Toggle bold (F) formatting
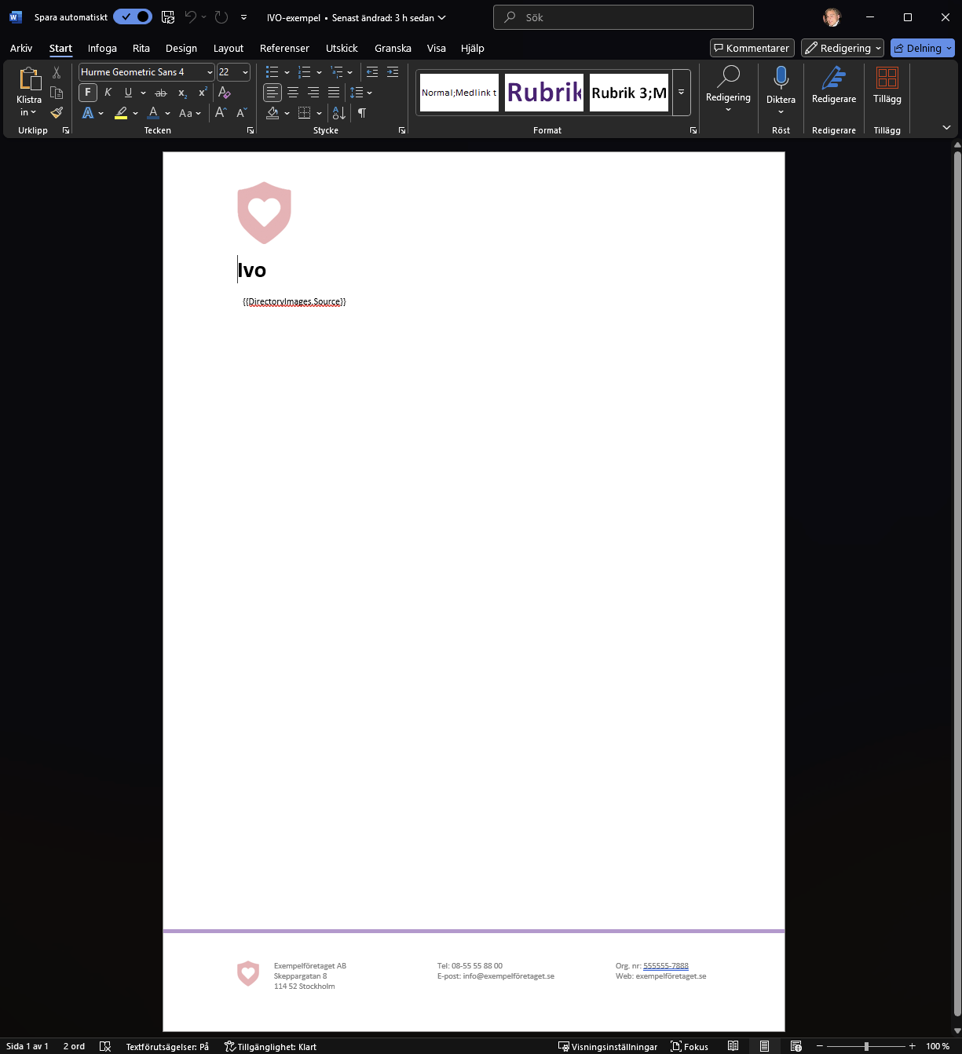 [88, 93]
